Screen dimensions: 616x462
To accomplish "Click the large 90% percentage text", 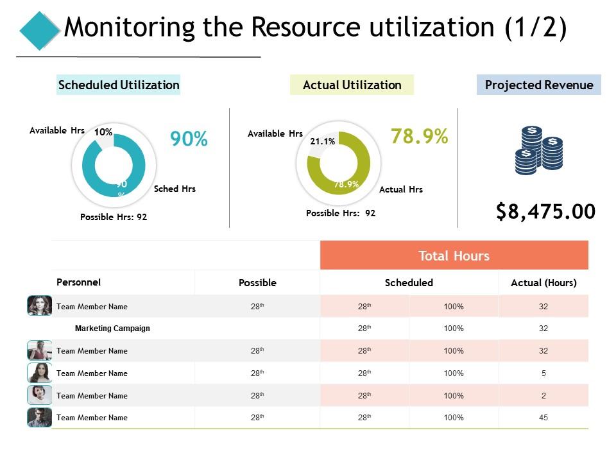I will [x=189, y=139].
